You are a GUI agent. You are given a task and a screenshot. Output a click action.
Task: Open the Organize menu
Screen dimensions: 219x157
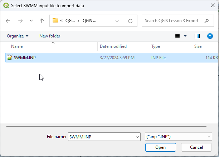[18, 36]
